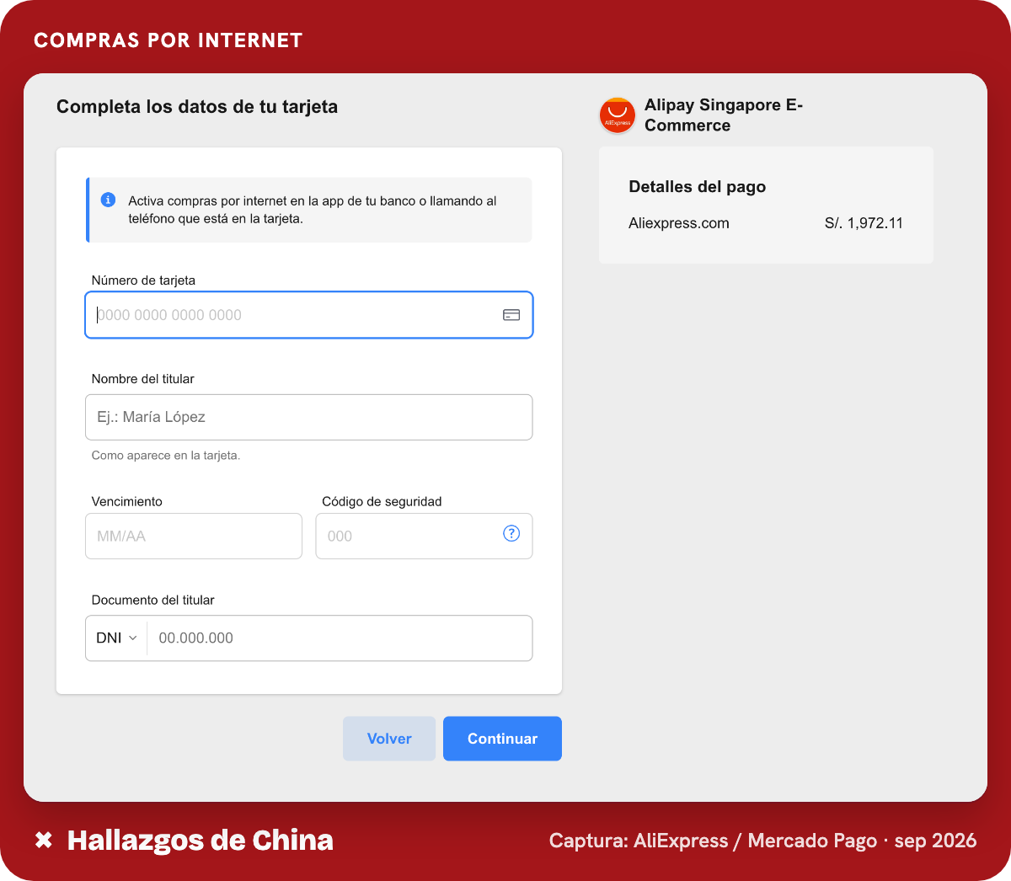Click the Código de seguridad label
Image resolution: width=1011 pixels, height=881 pixels.
point(382,501)
